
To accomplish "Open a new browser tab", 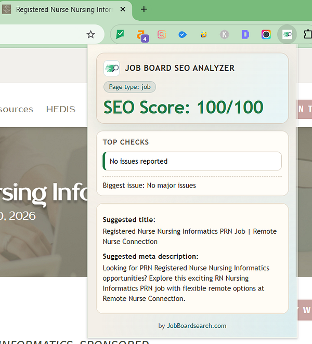I will click(144, 9).
